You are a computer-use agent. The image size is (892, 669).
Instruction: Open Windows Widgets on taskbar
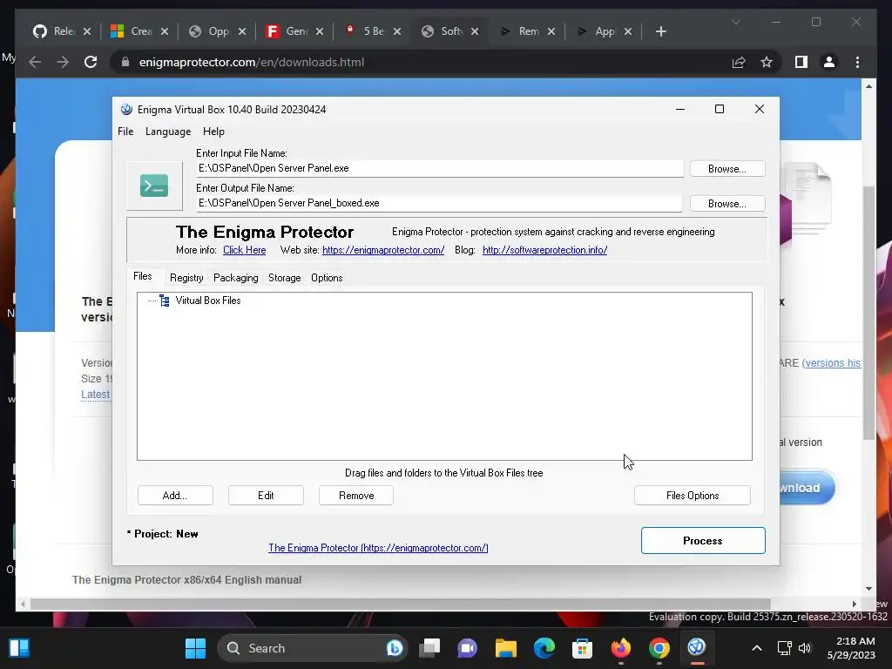click(x=19, y=648)
